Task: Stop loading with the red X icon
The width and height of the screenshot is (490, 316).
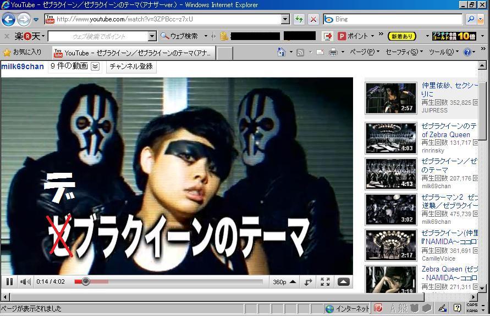Action: click(313, 19)
